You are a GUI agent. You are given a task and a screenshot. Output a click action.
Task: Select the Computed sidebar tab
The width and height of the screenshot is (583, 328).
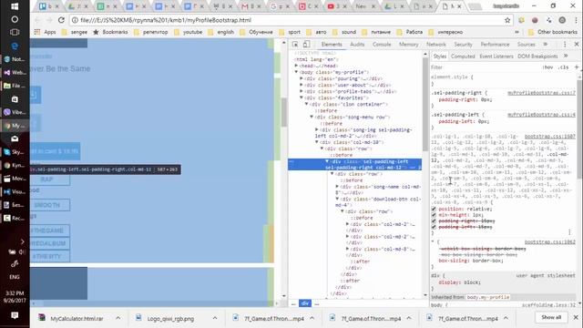pos(463,56)
